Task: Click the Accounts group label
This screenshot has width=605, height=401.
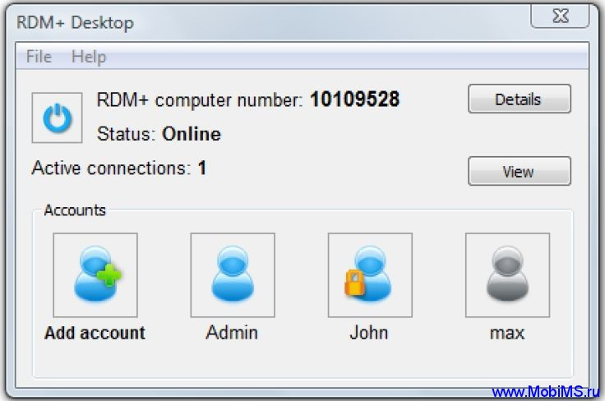Action: (75, 210)
